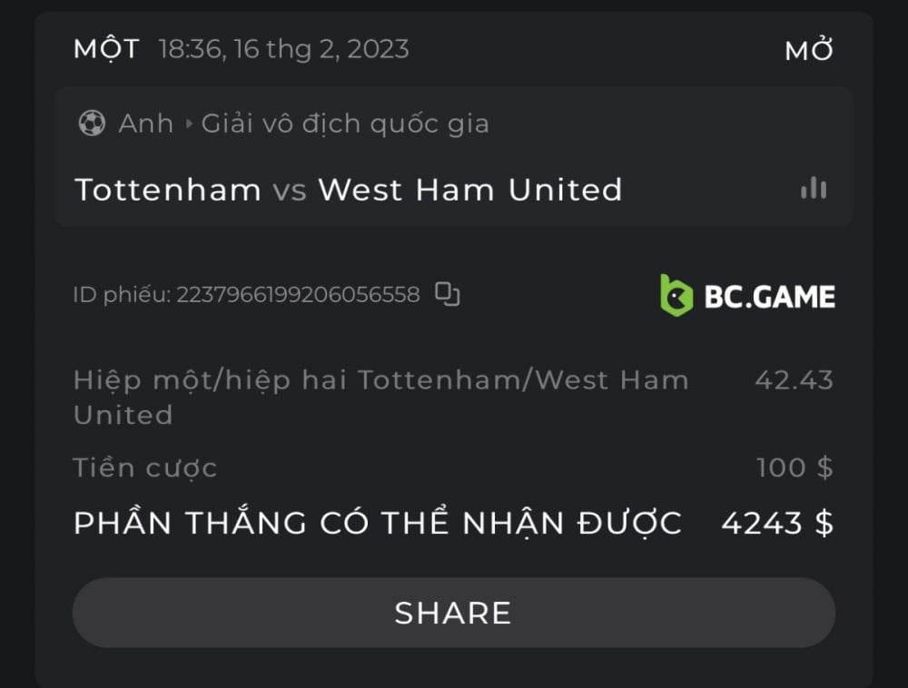This screenshot has height=688, width=908.
Task: Click the 100 $ stake amount
Action: [794, 467]
